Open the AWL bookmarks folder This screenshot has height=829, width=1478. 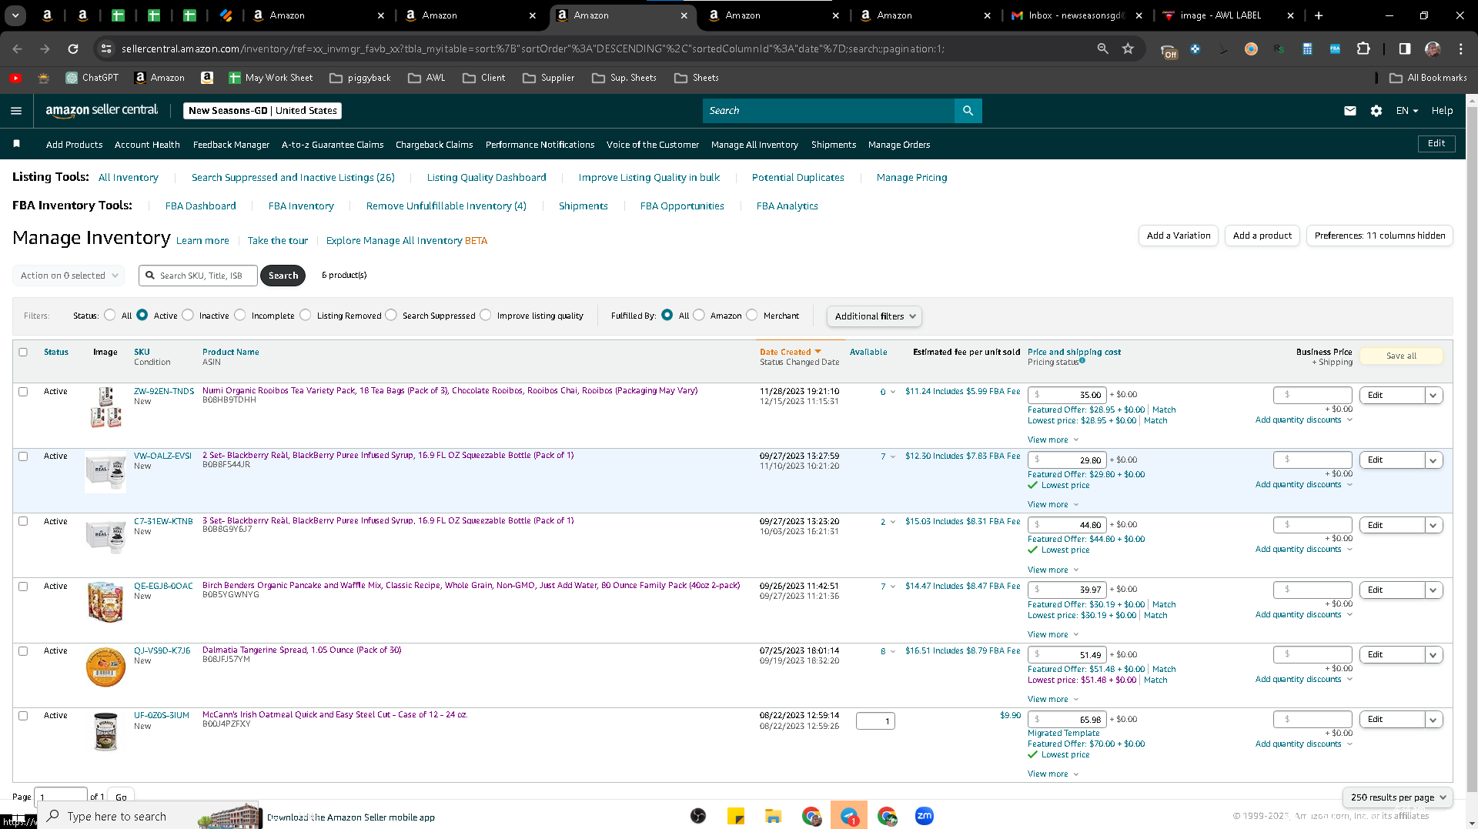pyautogui.click(x=426, y=78)
